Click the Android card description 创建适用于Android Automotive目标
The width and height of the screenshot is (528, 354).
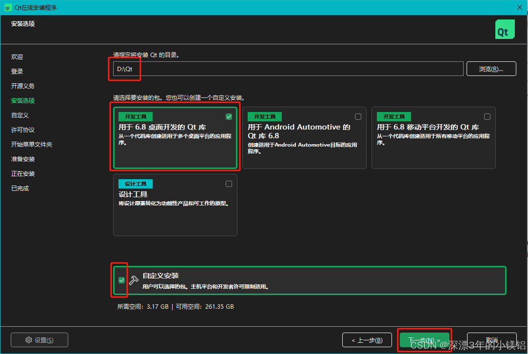click(302, 148)
